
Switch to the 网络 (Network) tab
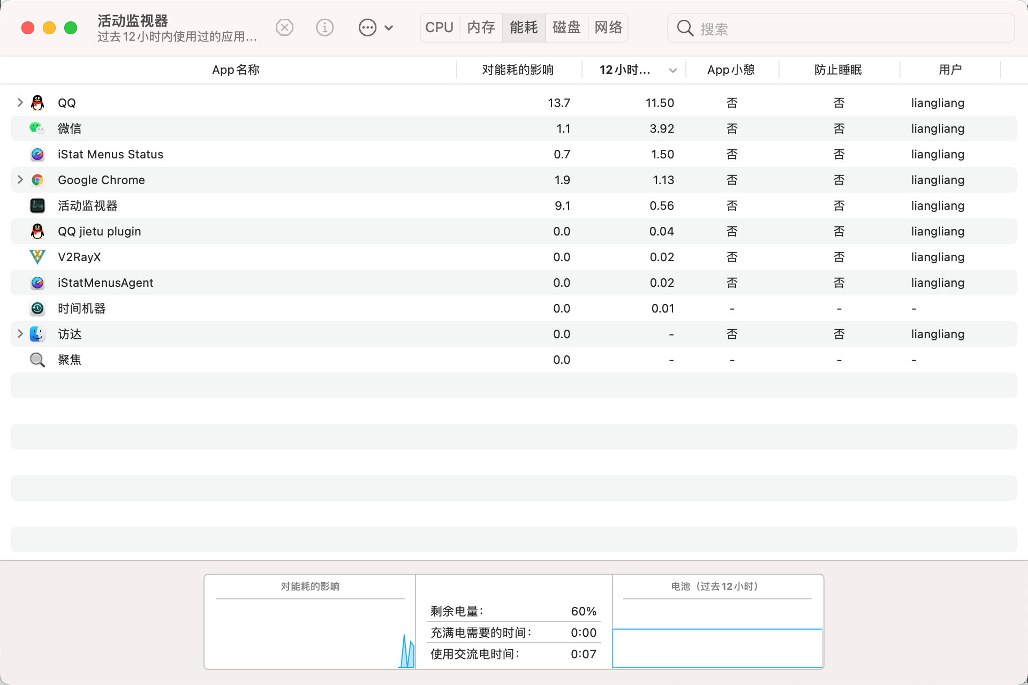point(608,27)
